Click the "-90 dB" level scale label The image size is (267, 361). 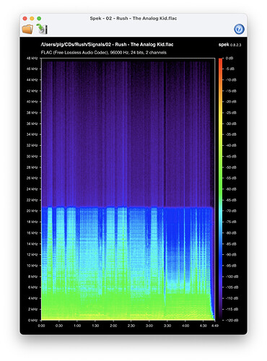(x=231, y=254)
